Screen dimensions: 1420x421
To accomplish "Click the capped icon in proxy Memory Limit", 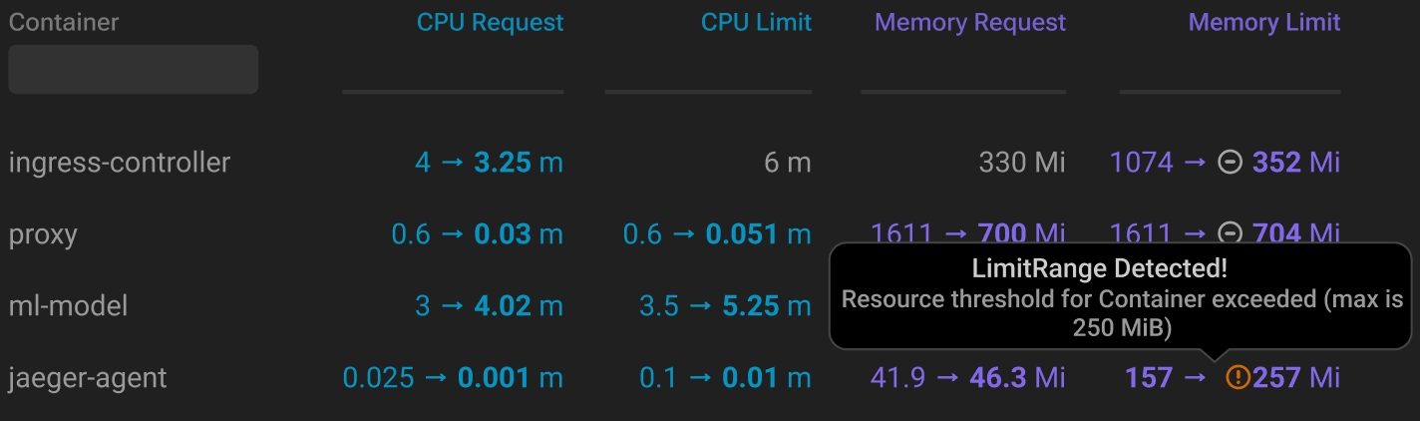I will coord(1231,234).
